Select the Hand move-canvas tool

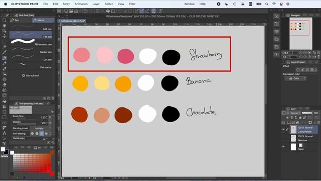pos(5,26)
